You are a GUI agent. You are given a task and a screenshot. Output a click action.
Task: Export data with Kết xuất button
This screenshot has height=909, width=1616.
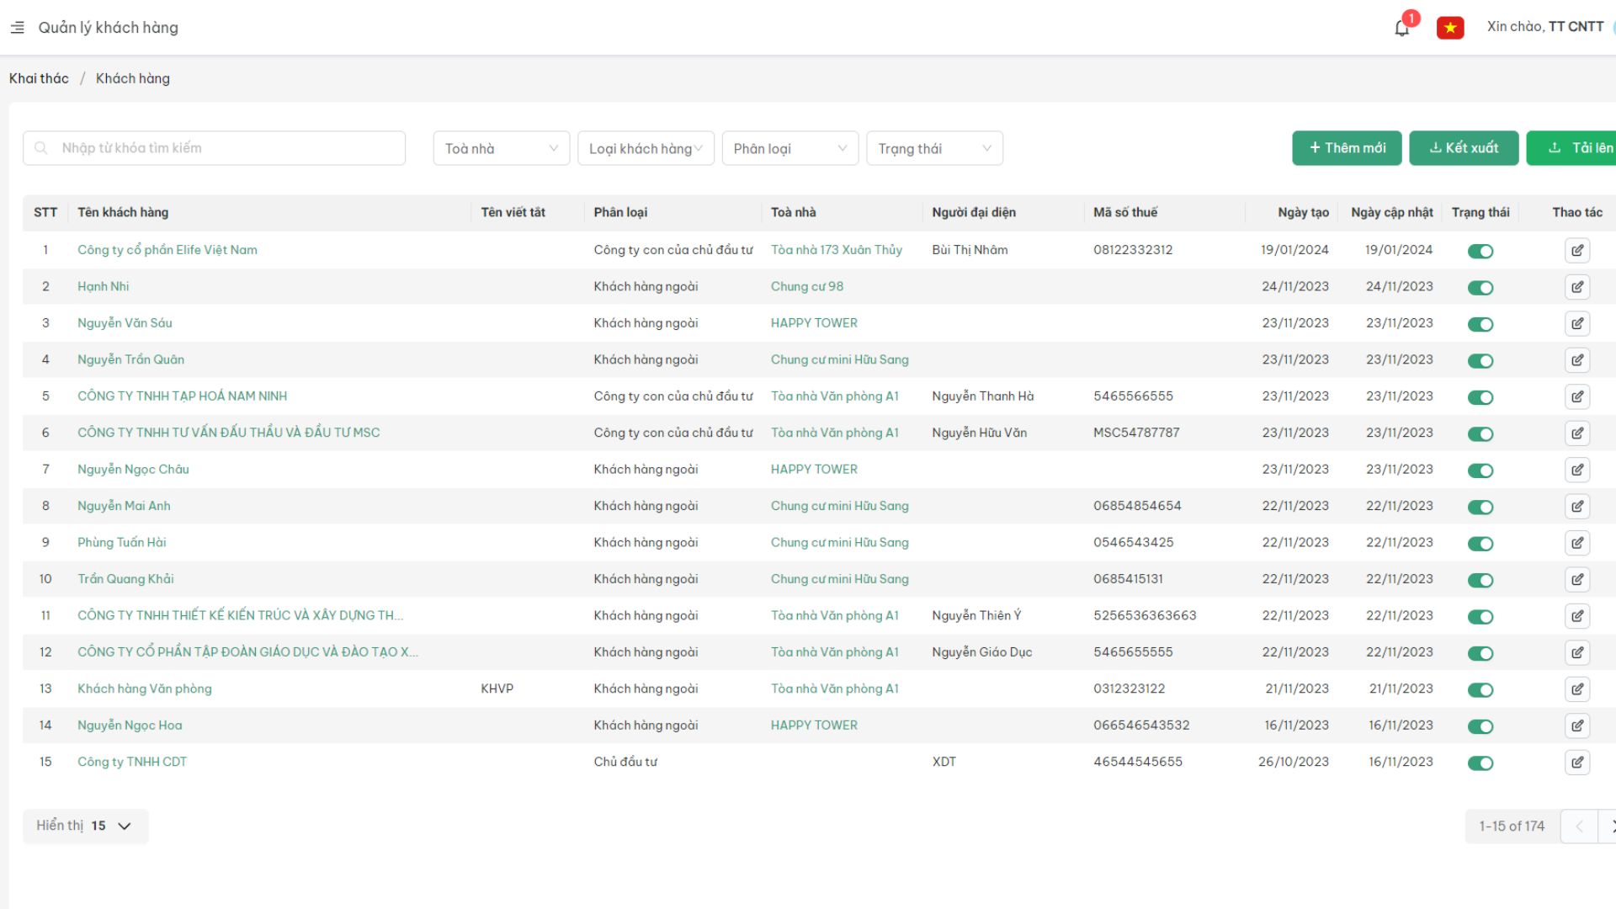click(1464, 148)
